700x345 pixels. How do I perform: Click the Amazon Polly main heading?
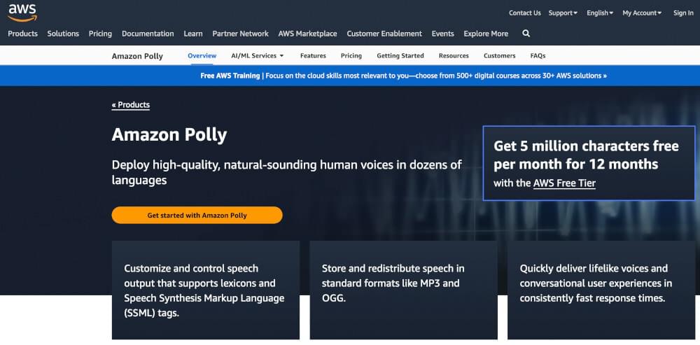[169, 135]
